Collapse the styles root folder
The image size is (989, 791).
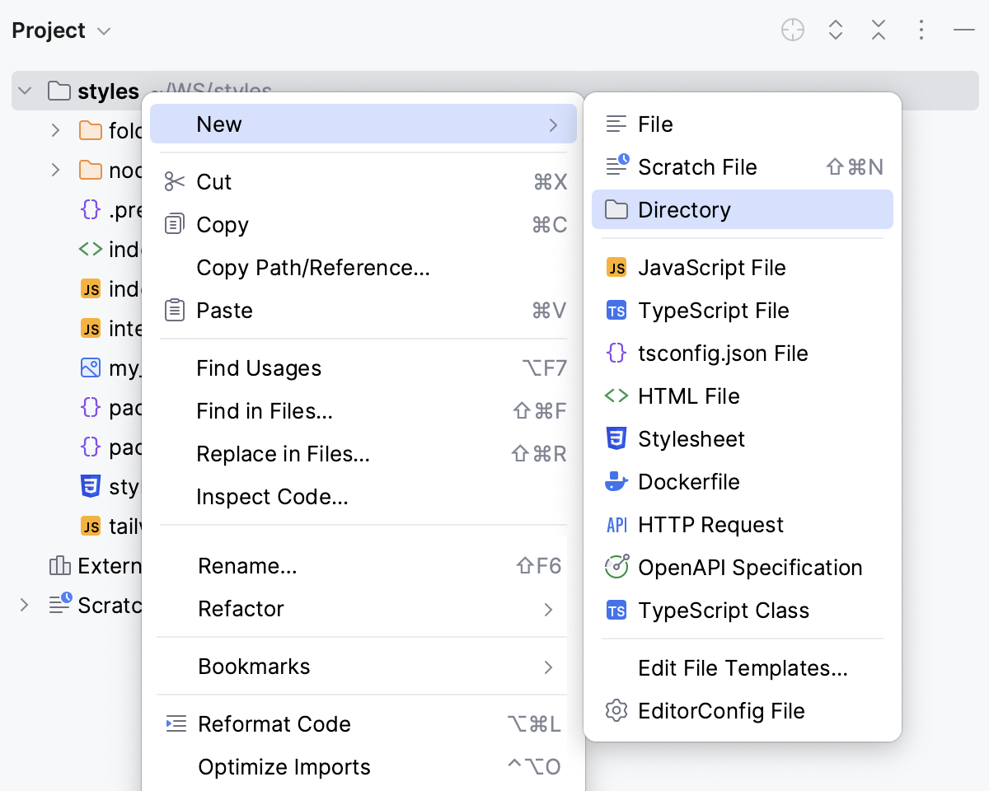pyautogui.click(x=25, y=91)
